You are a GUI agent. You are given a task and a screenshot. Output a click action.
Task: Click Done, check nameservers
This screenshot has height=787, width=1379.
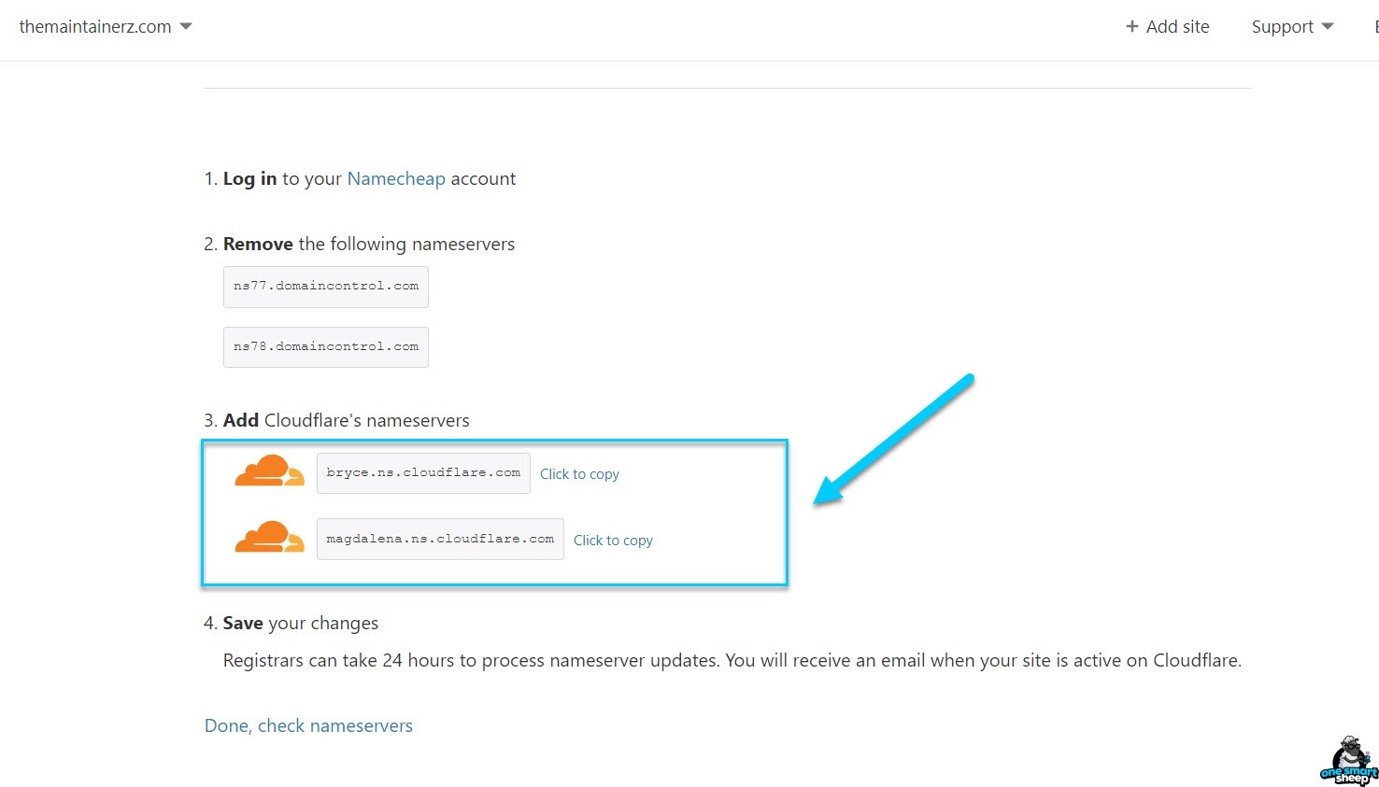tap(308, 725)
